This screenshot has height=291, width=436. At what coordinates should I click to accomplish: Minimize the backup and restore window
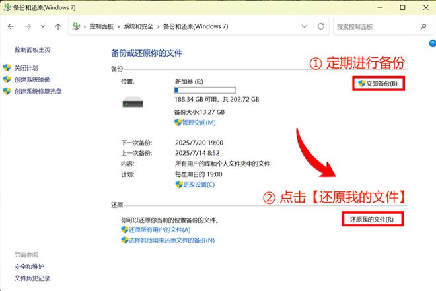(x=380, y=7)
